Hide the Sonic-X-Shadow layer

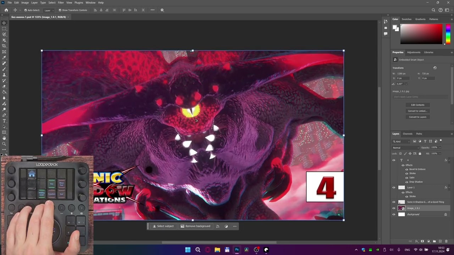(x=394, y=202)
